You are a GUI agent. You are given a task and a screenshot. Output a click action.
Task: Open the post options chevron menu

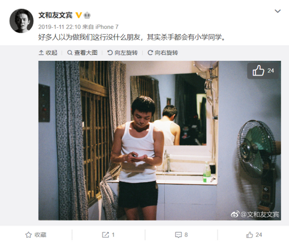point(277,11)
